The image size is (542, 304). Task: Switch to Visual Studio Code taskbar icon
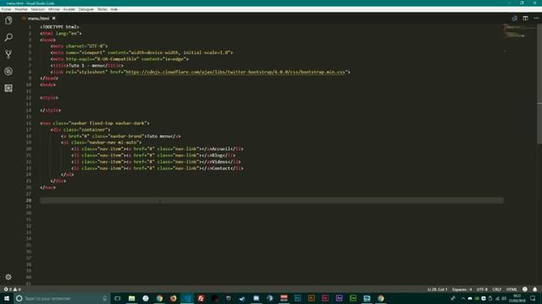pyautogui.click(x=187, y=298)
